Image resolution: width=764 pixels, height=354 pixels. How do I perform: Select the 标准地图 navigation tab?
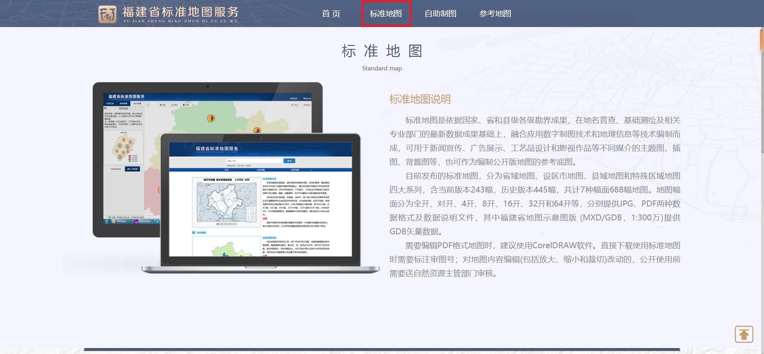tap(386, 14)
